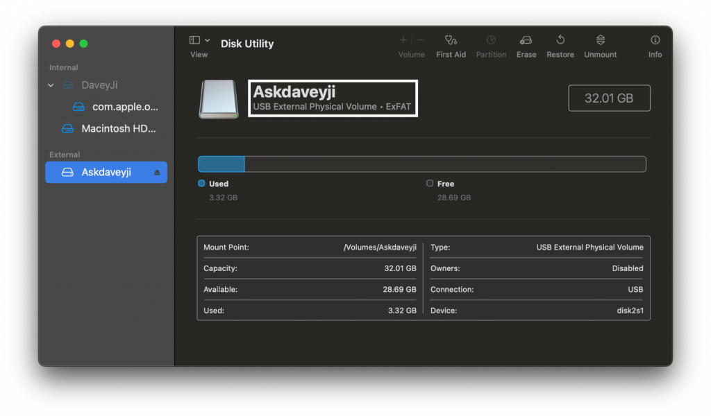The height and width of the screenshot is (416, 711).
Task: Click the Free legend label
Action: click(446, 184)
